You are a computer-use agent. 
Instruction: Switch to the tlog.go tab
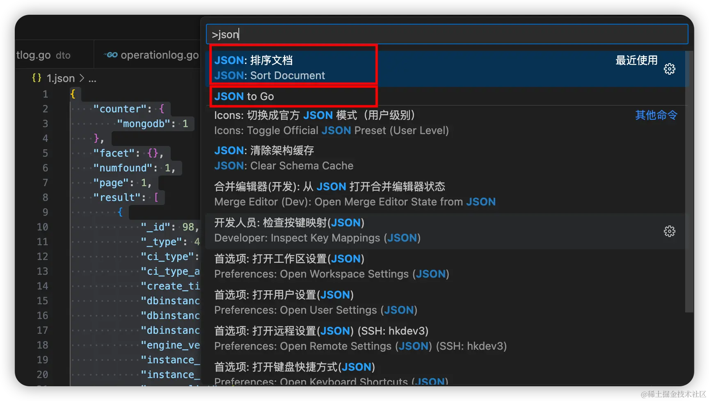coord(33,55)
